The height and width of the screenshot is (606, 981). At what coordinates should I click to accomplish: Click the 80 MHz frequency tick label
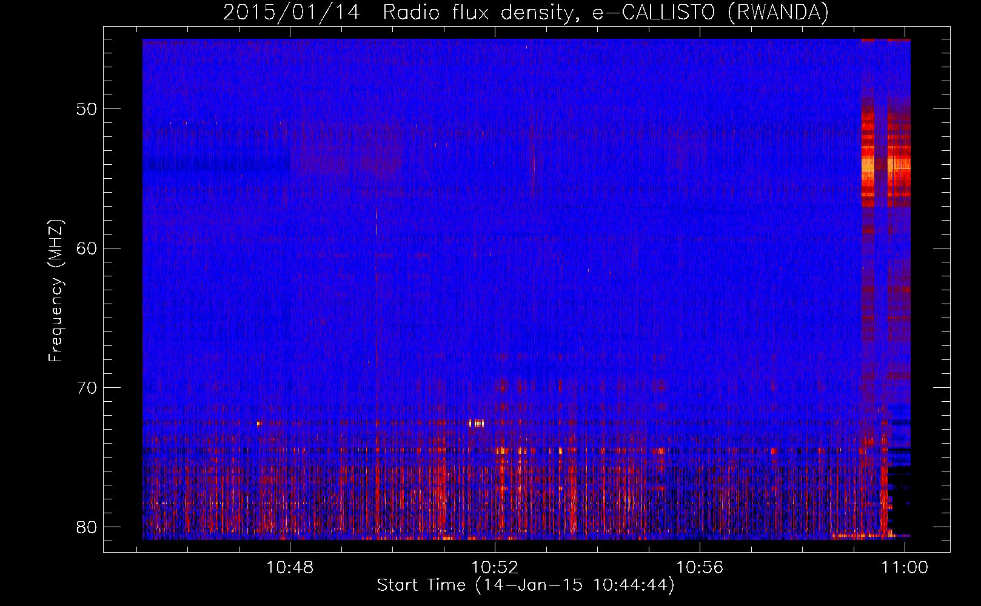coord(87,527)
